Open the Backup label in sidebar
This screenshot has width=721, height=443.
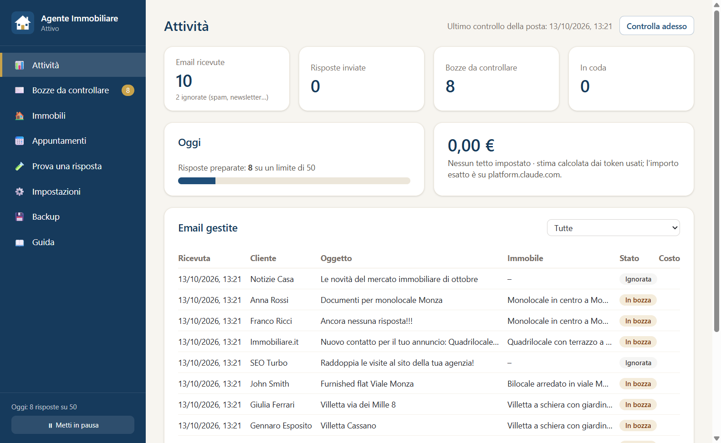tap(46, 217)
